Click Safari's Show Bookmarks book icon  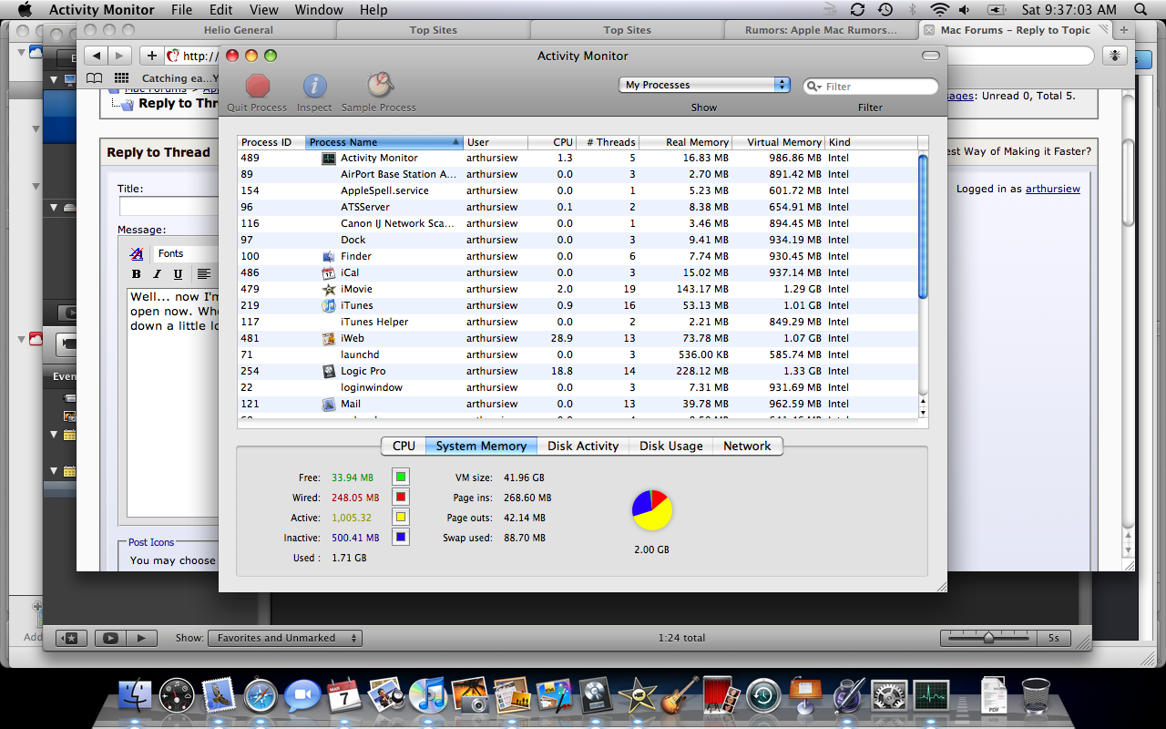click(x=94, y=78)
